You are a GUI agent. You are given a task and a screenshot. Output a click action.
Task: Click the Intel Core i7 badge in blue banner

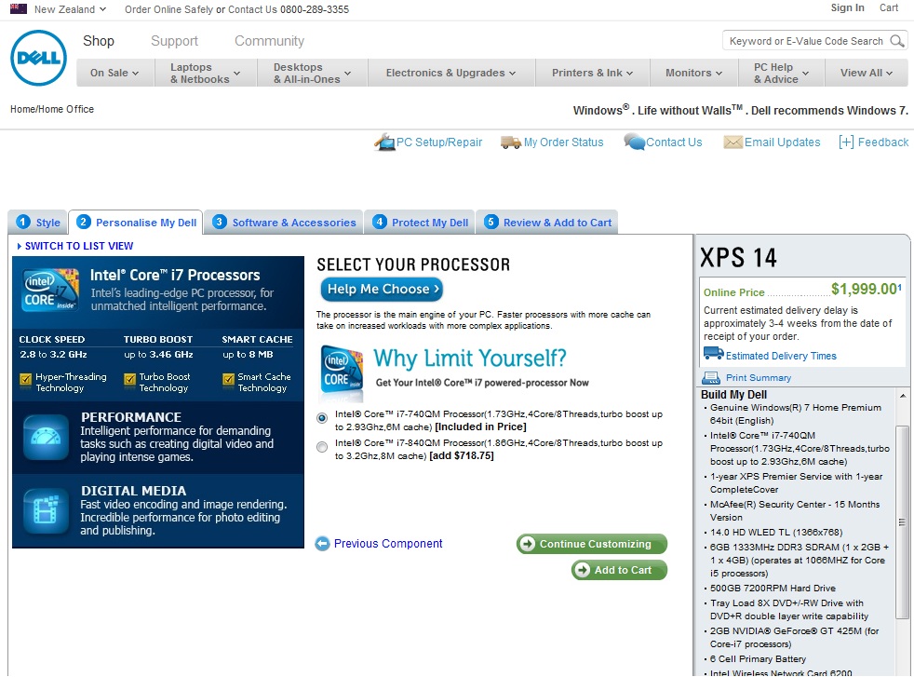pyautogui.click(x=50, y=290)
